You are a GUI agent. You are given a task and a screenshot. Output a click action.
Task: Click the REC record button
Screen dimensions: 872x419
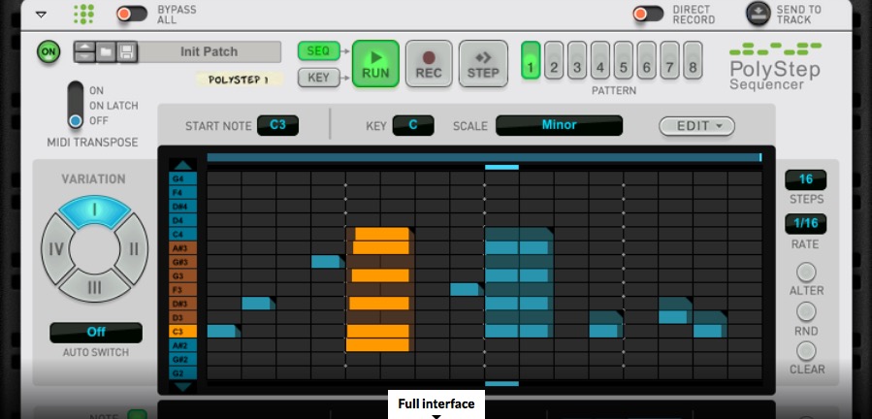(x=429, y=63)
